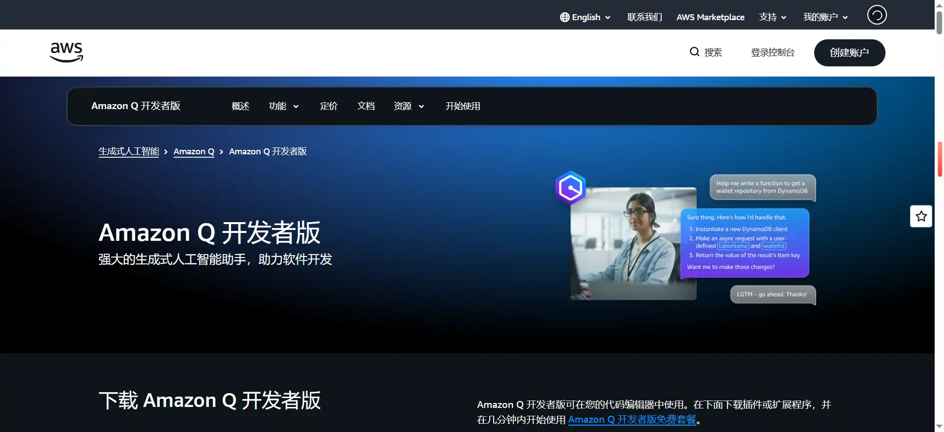
Task: Click the globe language icon
Action: (564, 17)
